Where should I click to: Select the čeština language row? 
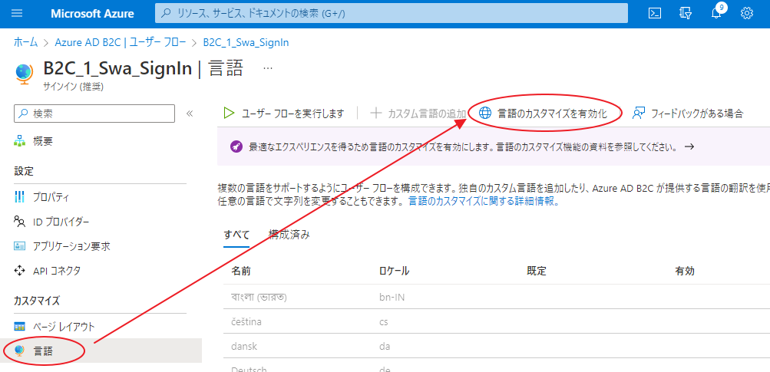[497, 322]
